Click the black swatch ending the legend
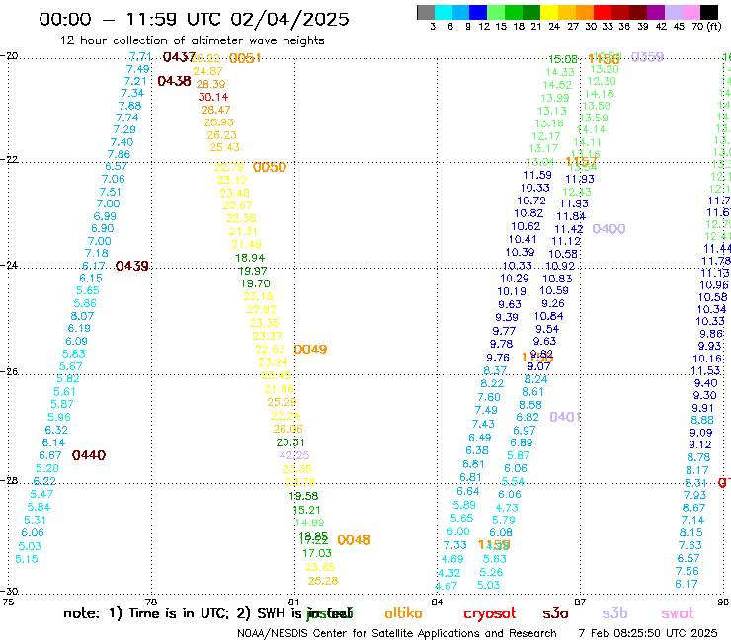Screen dimensions: 731x642 (x=709, y=12)
